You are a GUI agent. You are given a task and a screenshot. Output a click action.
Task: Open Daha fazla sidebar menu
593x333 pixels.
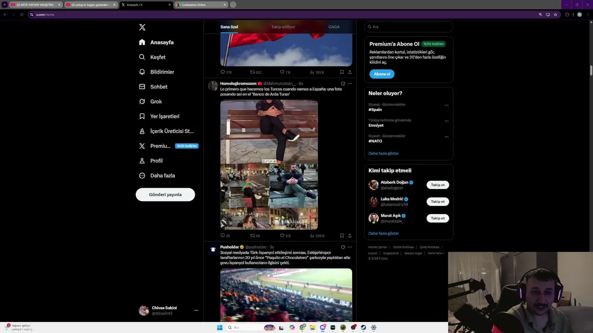click(x=157, y=175)
